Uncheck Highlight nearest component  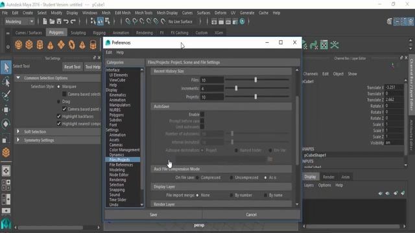(59, 124)
